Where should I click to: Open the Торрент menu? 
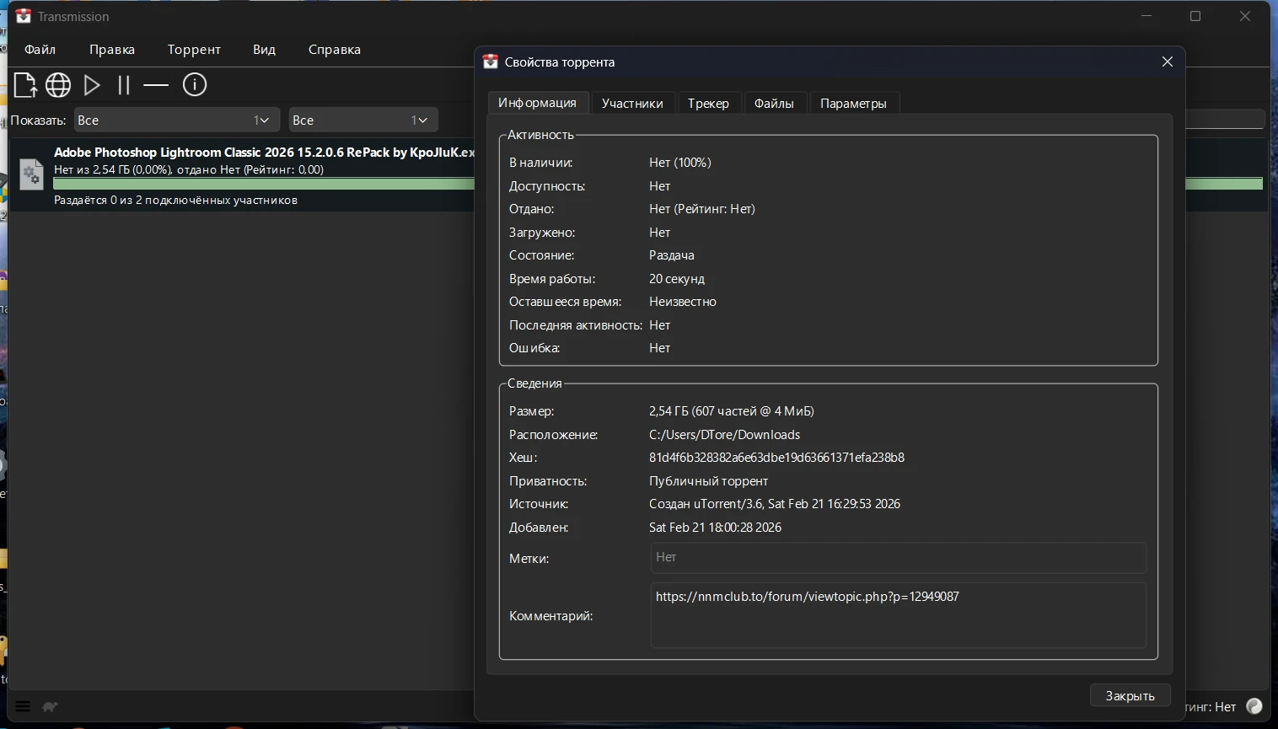coord(194,50)
